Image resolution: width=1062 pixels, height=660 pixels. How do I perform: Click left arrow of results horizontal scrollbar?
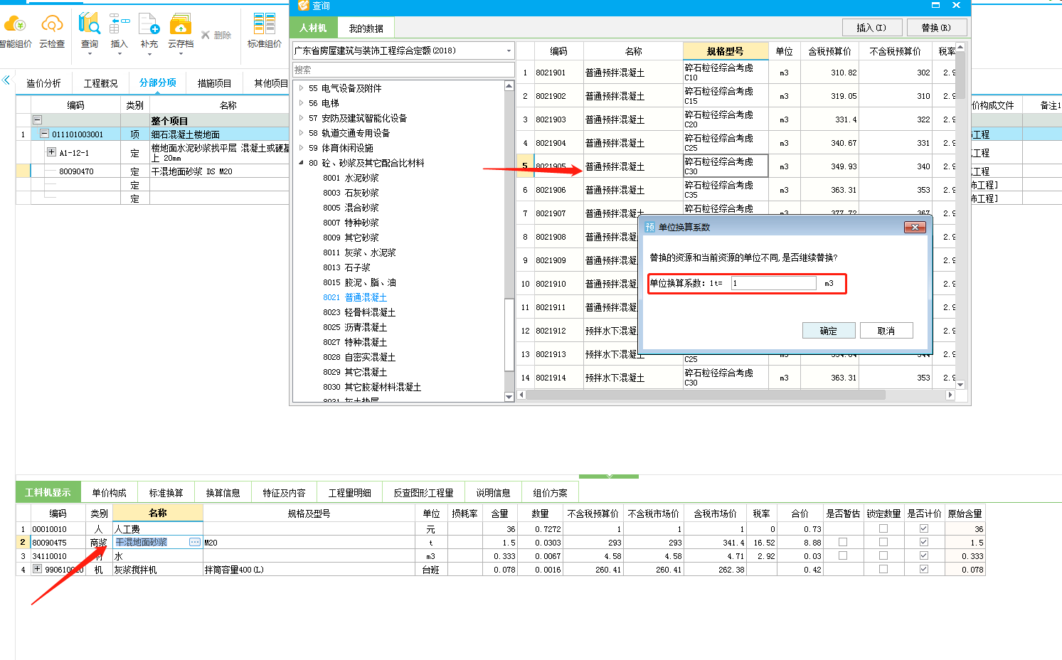[521, 395]
